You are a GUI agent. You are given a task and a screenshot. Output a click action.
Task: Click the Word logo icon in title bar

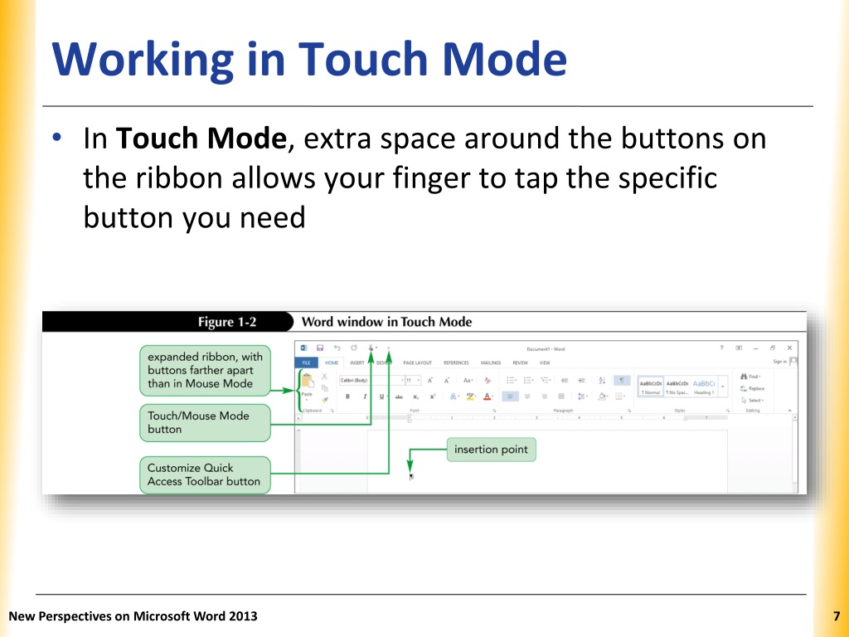pos(303,348)
